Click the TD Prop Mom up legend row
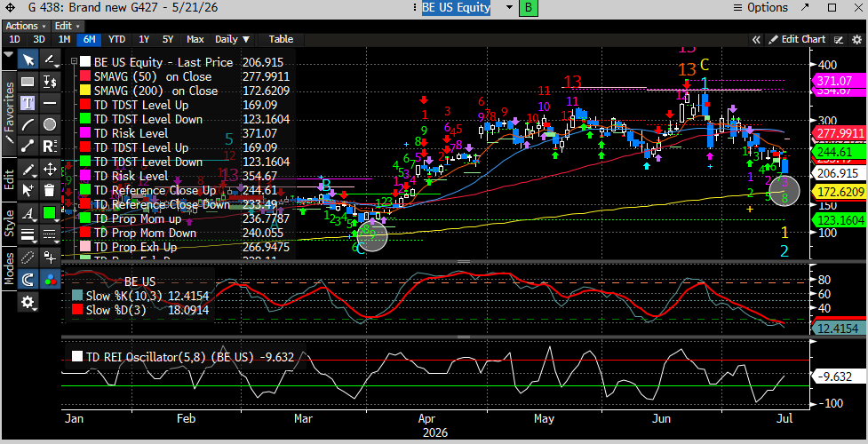The image size is (868, 444). coord(185,219)
